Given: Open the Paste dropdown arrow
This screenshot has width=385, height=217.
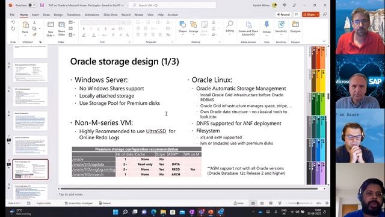Looking at the screenshot, I should [25, 35].
